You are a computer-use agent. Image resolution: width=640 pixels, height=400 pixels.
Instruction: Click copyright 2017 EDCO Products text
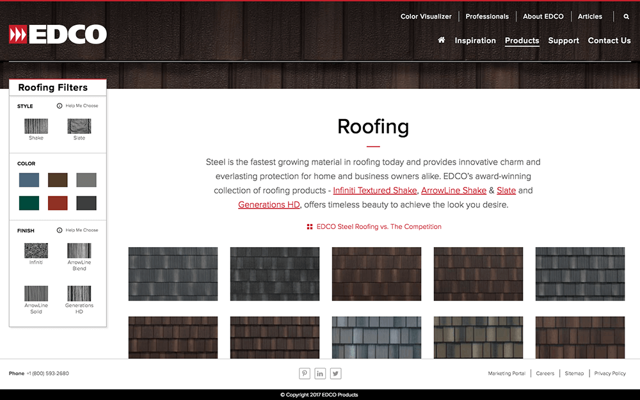click(x=319, y=395)
